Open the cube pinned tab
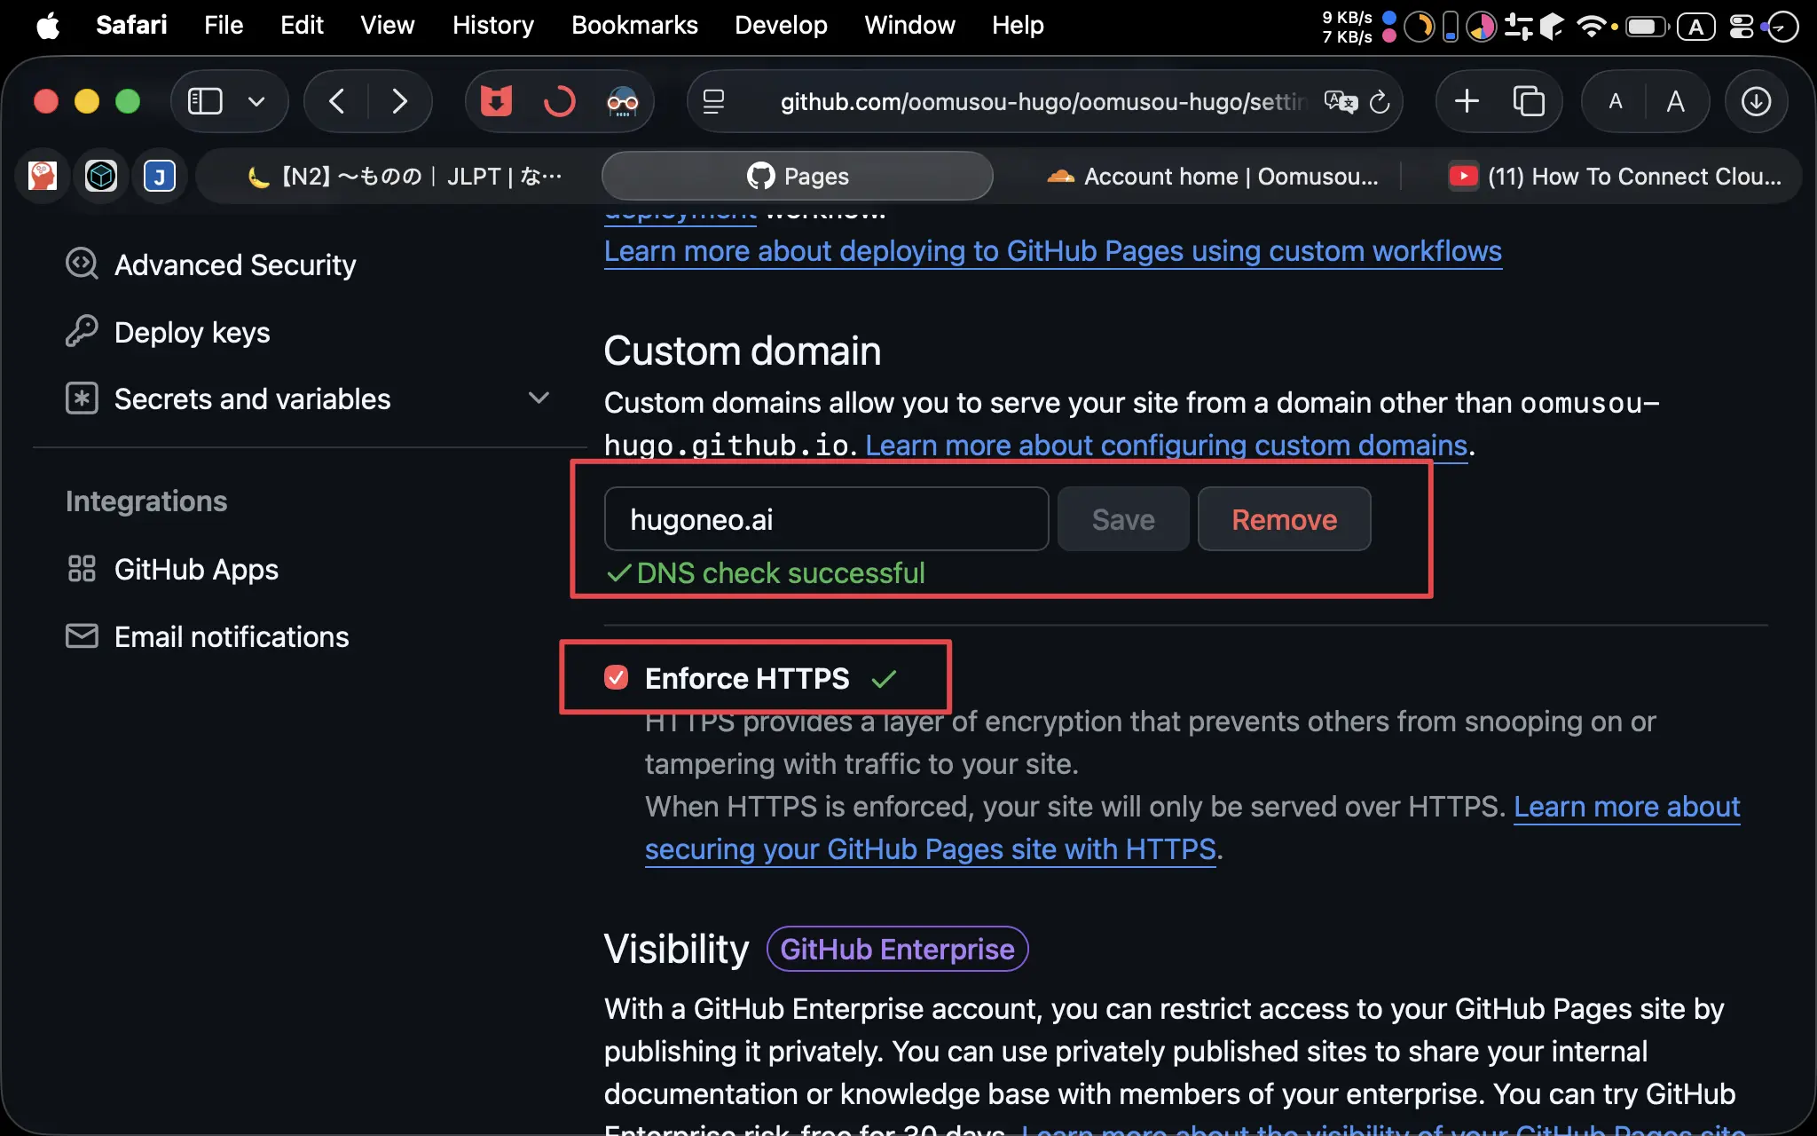Viewport: 1817px width, 1136px height. 101,176
